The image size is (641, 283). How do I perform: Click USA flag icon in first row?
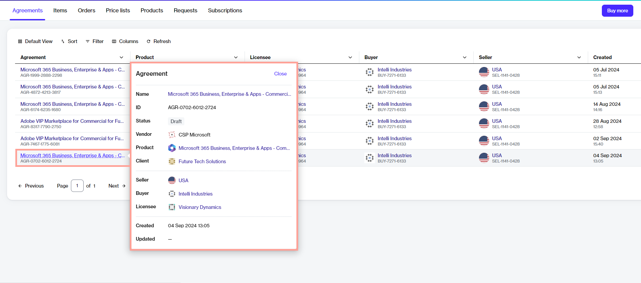(x=484, y=72)
